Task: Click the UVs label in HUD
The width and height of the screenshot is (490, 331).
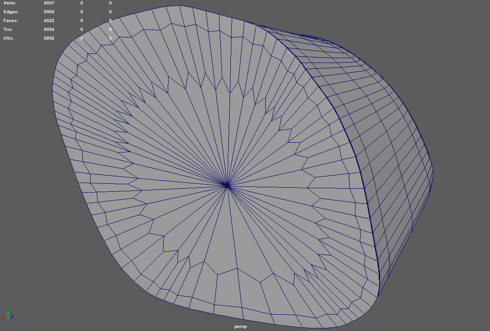Action: click(9, 38)
